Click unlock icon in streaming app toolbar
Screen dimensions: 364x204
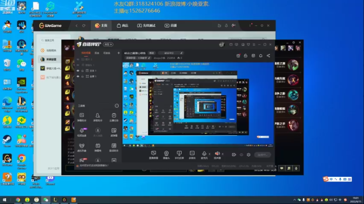pos(246,56)
